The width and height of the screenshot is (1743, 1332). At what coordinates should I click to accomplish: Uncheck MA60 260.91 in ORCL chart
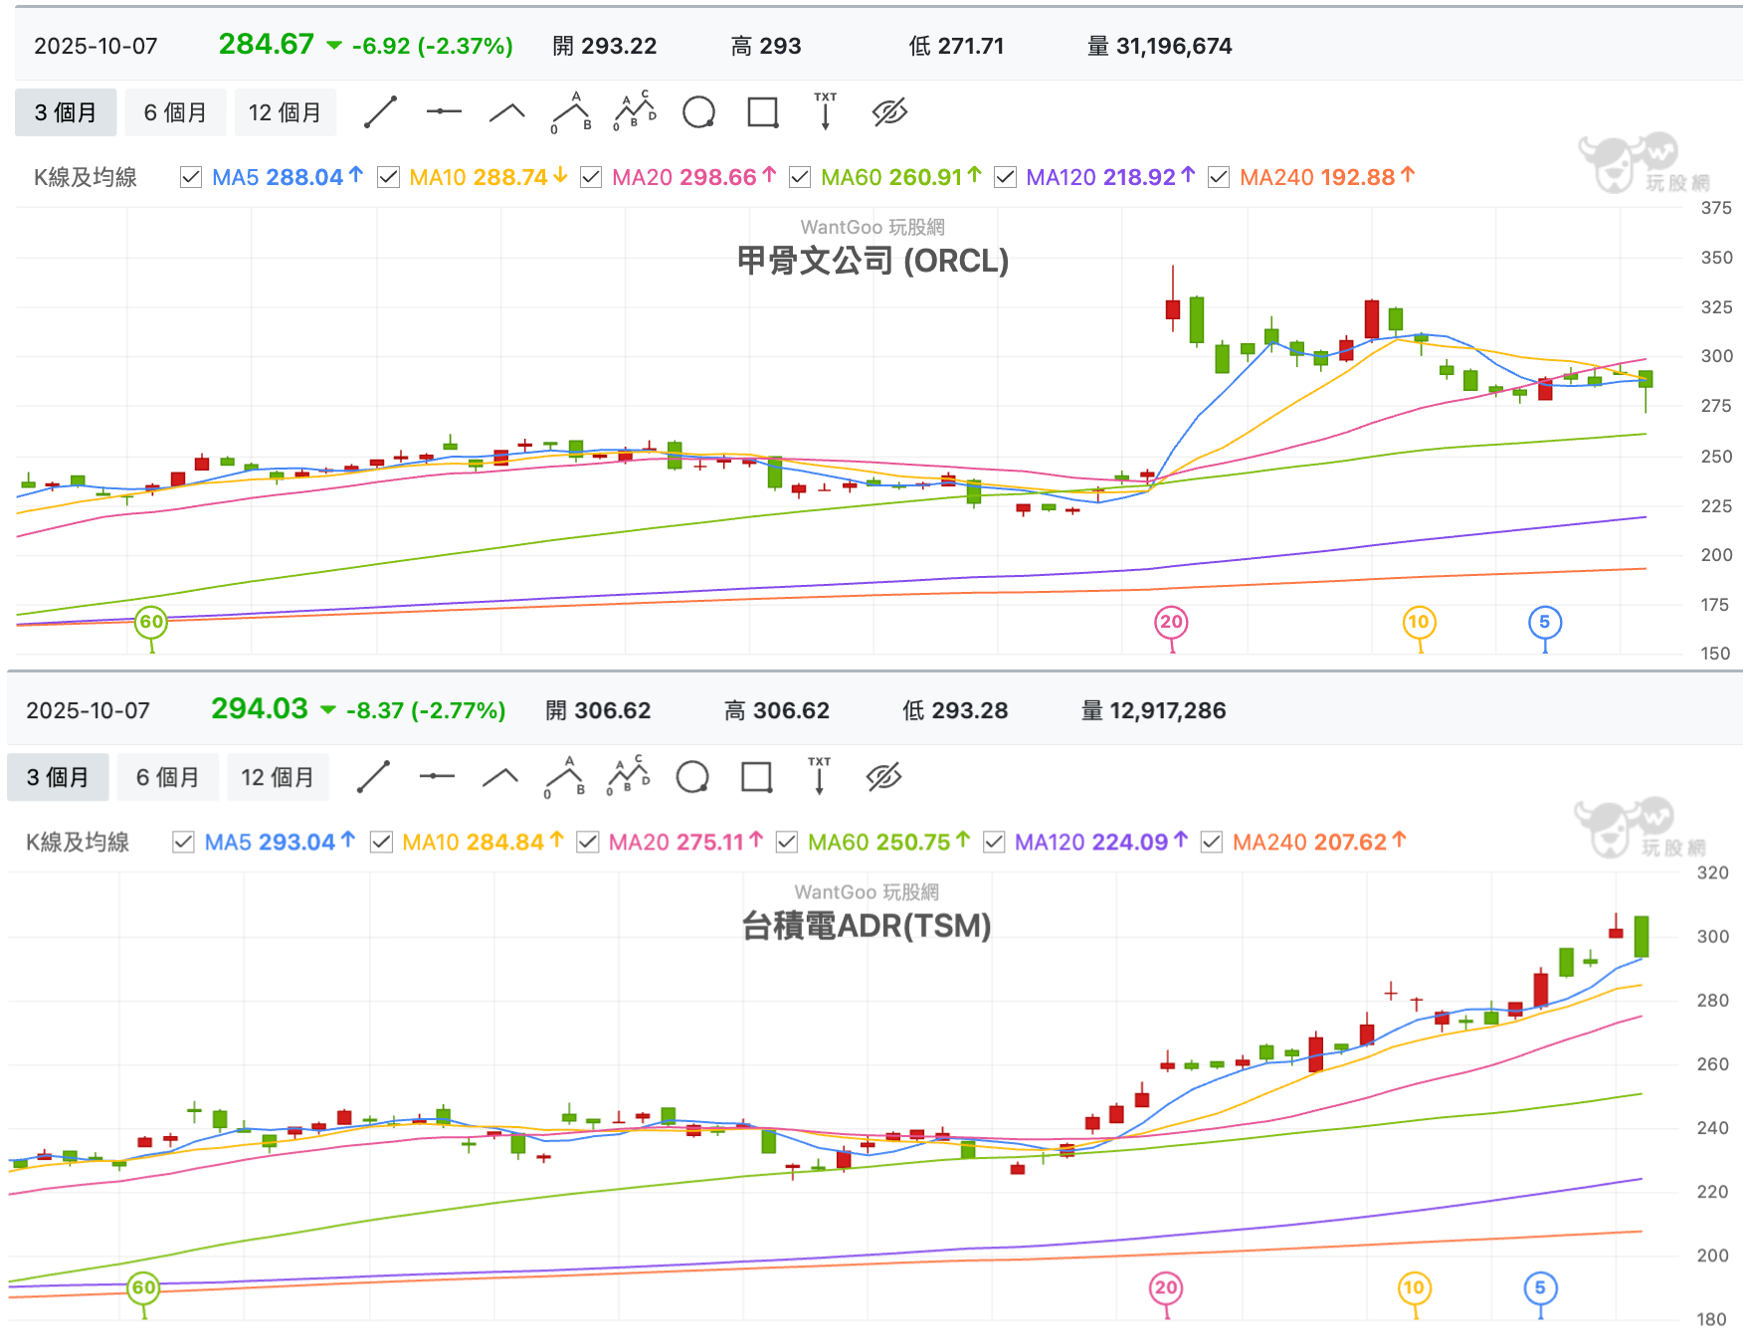click(x=800, y=177)
